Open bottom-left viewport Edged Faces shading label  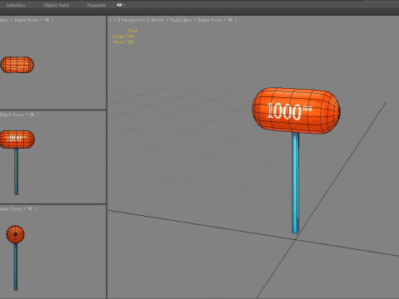(11, 208)
